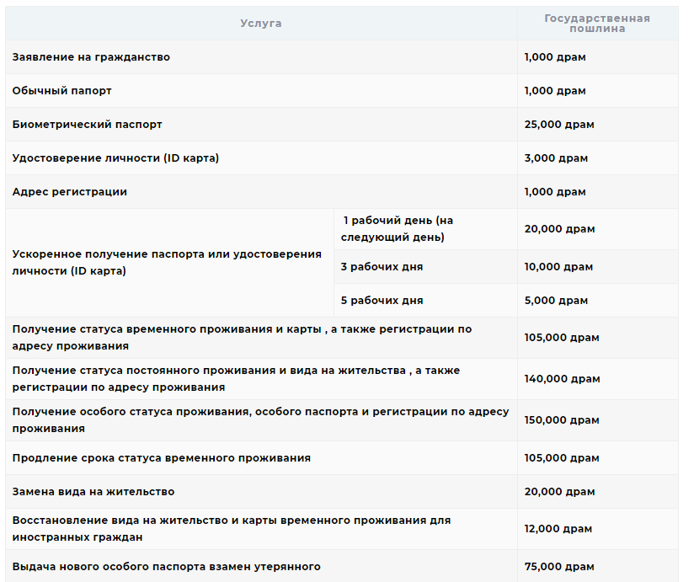
Task: Click the 150,000 драм fee value
Action: click(562, 420)
